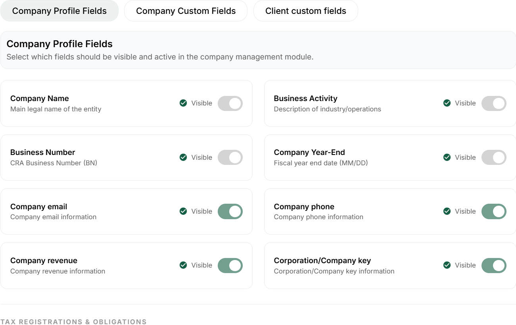Click the 'Company Profile Fields' section heading
The height and width of the screenshot is (325, 516).
(59, 44)
